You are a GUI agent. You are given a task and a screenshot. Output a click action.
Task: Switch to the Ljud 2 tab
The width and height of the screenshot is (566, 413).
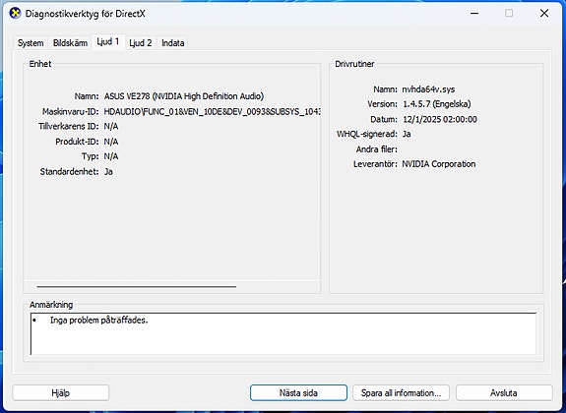point(141,43)
